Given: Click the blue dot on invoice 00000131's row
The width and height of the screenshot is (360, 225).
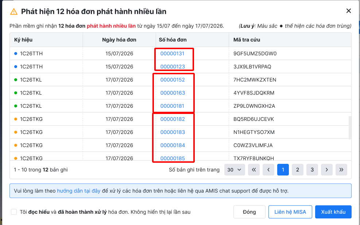Looking at the screenshot, I should 16,54.
